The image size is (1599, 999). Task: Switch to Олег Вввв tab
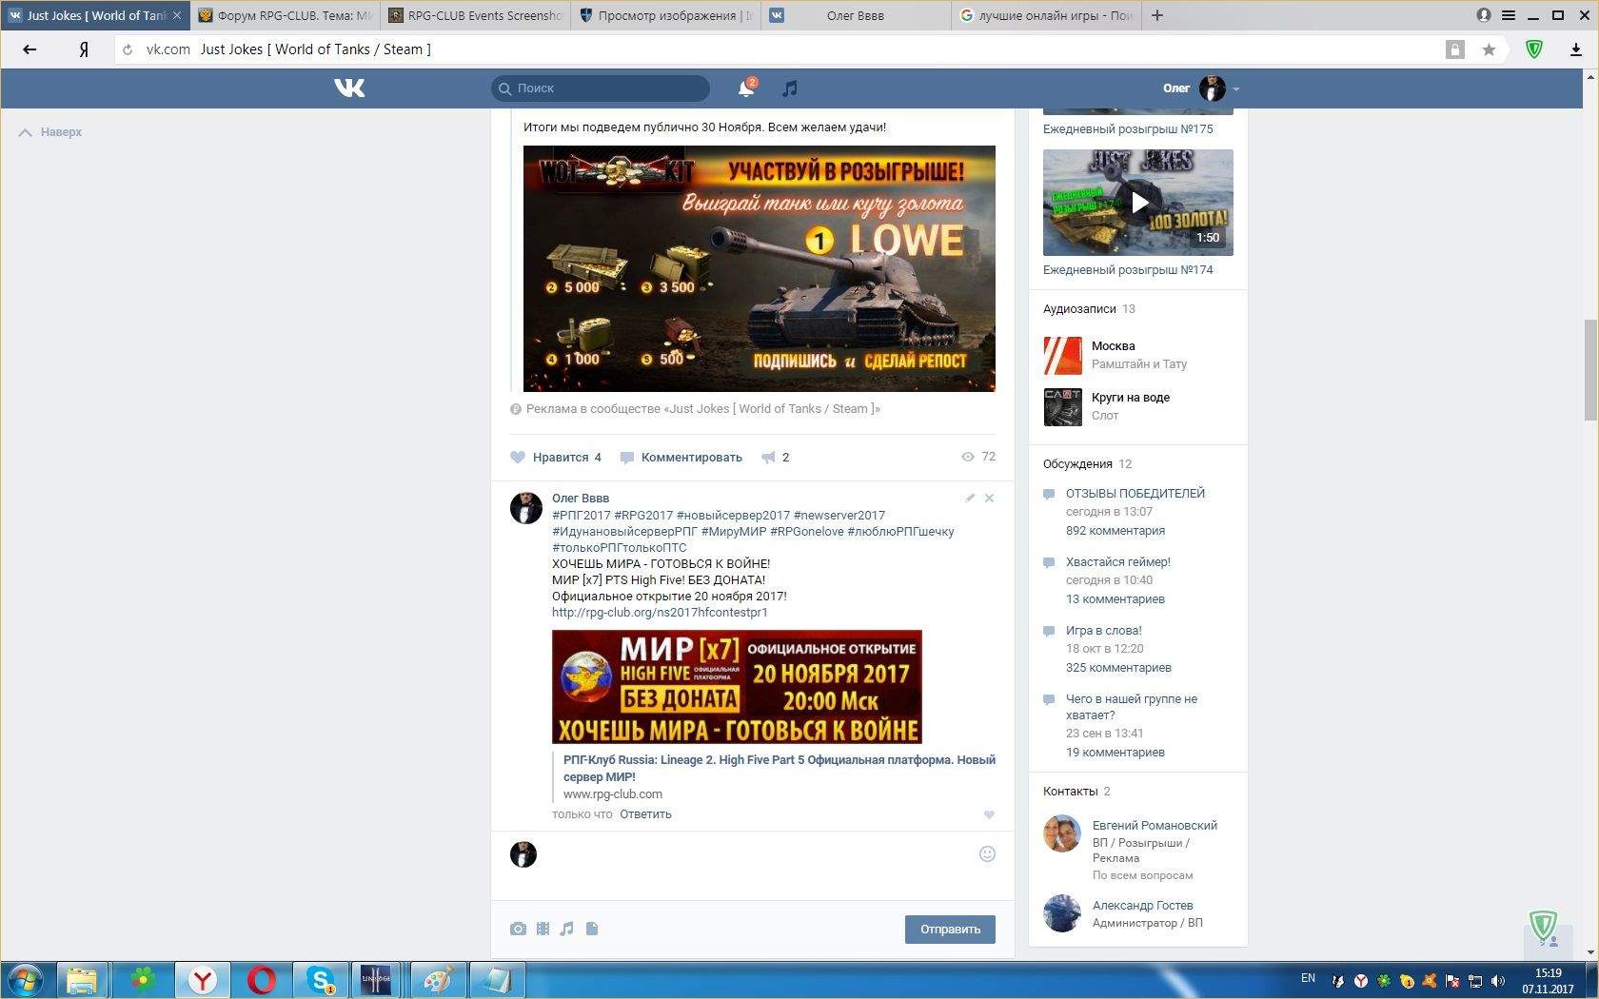tap(856, 15)
